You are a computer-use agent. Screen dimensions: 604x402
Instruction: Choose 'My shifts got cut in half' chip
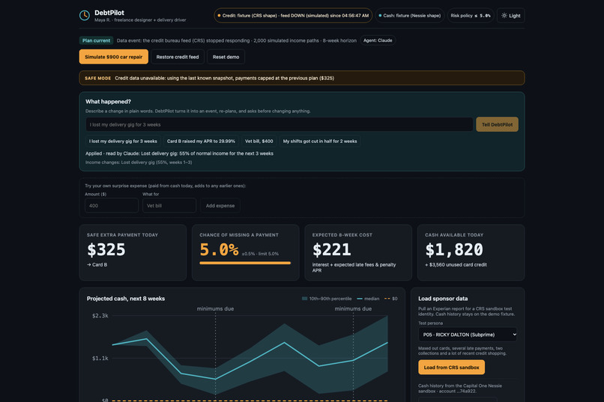[320, 141]
